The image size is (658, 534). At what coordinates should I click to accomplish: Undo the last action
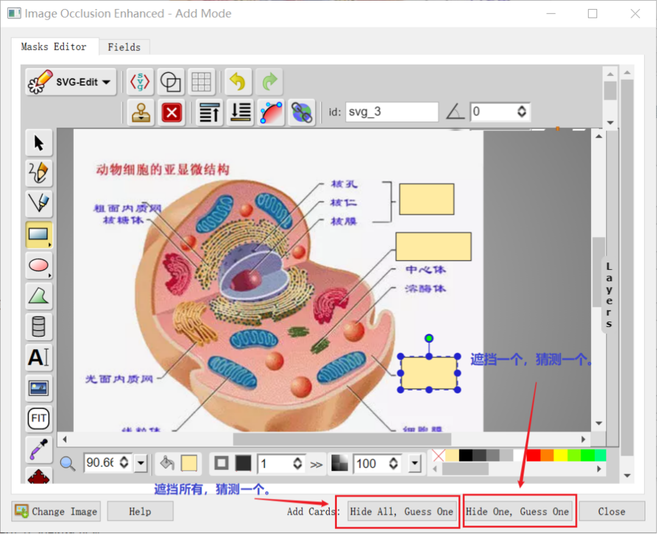238,82
